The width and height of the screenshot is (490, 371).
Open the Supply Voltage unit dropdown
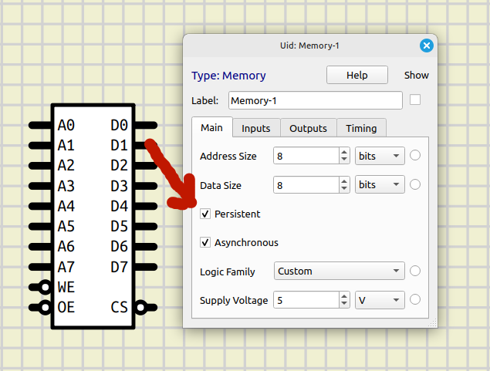coord(380,300)
